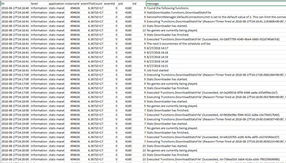Select the '8/27/2018 14:21' message cell
This screenshot has width=286, height=163.
pyautogui.click(x=216, y=66)
